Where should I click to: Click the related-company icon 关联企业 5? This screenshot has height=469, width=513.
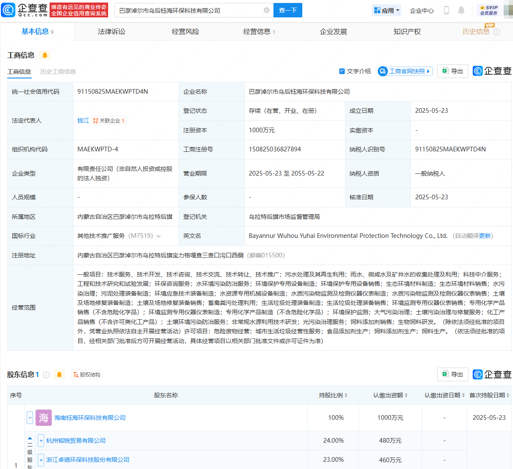(x=109, y=121)
